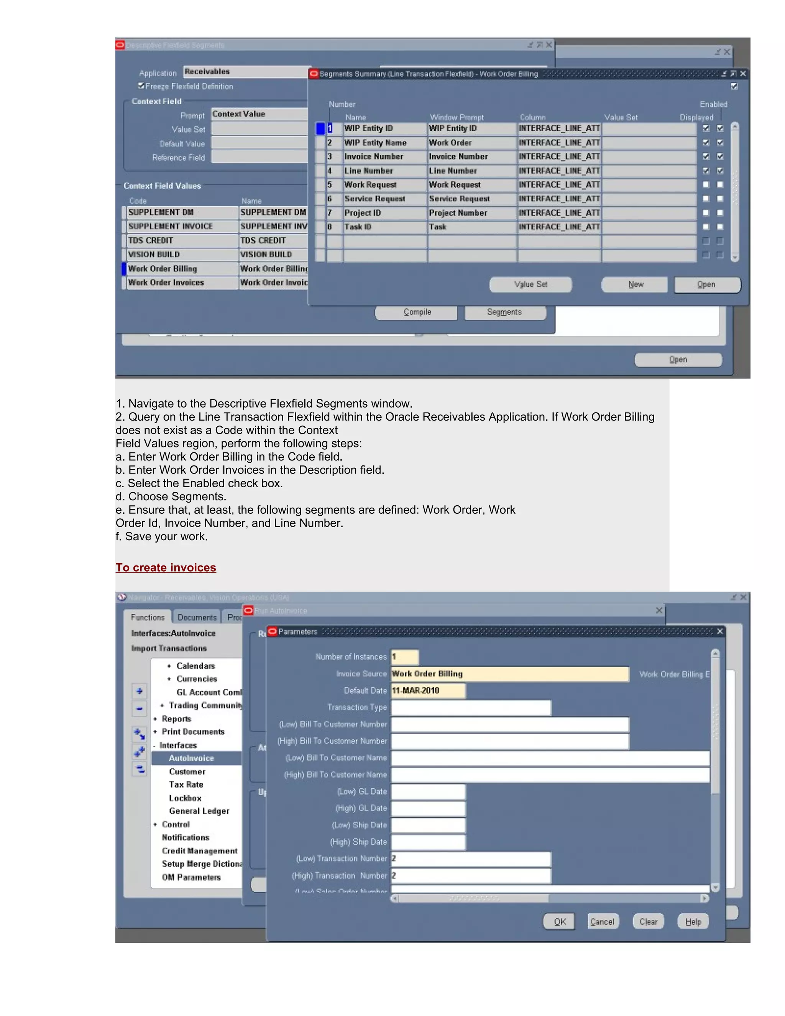Check Enabled box for Task ID row

pyautogui.click(x=720, y=227)
